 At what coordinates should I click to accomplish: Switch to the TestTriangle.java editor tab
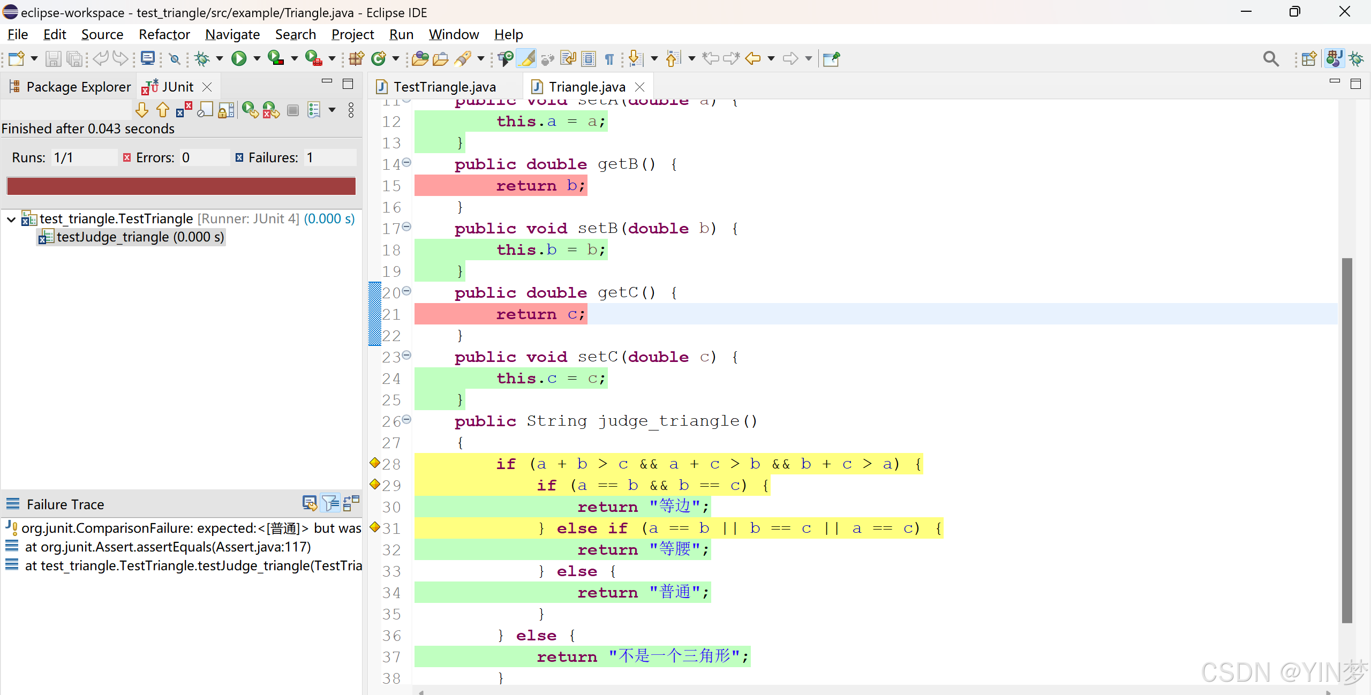point(444,87)
